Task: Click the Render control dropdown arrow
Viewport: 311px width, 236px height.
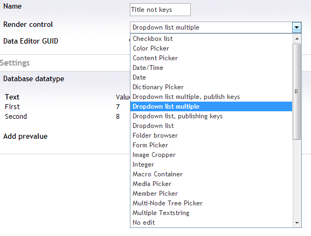Action: pos(296,27)
